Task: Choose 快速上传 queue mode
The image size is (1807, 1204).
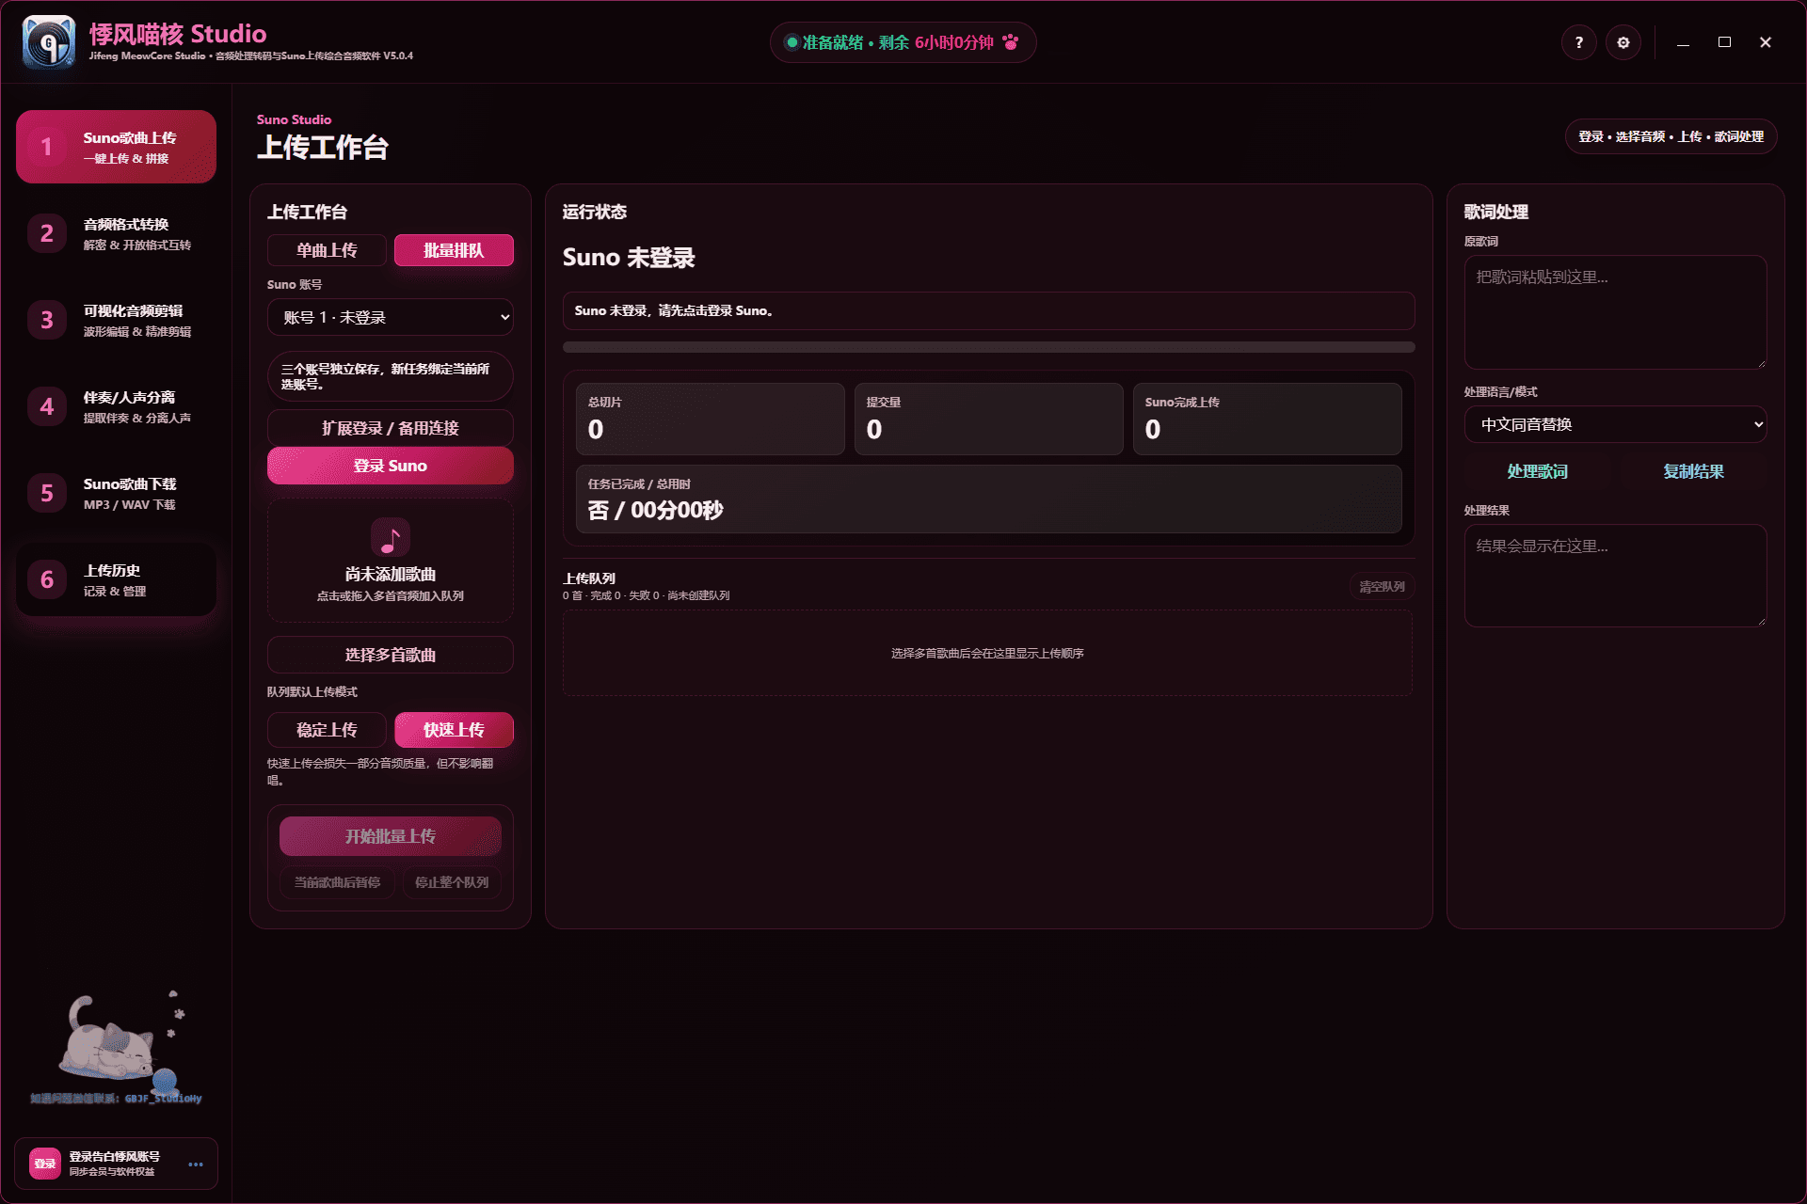Action: point(454,730)
